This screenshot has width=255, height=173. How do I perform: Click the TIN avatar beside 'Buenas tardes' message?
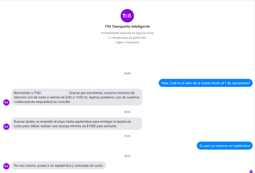6,127
